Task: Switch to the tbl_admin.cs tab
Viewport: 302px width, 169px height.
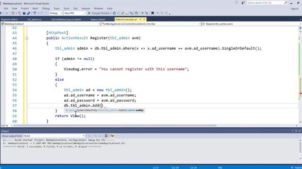Action: tap(34, 19)
